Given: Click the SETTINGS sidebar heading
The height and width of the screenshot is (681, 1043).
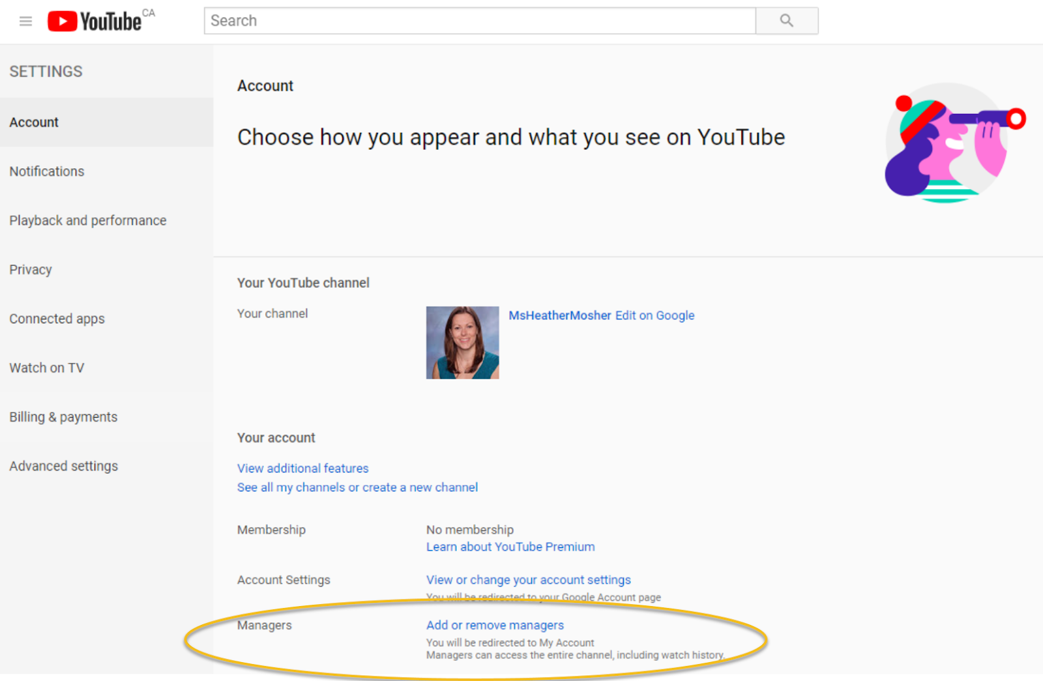Looking at the screenshot, I should (x=46, y=72).
